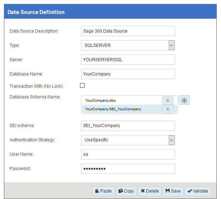221x199 pixels.
Task: Select the User Name field containing sa
Action: click(128, 154)
